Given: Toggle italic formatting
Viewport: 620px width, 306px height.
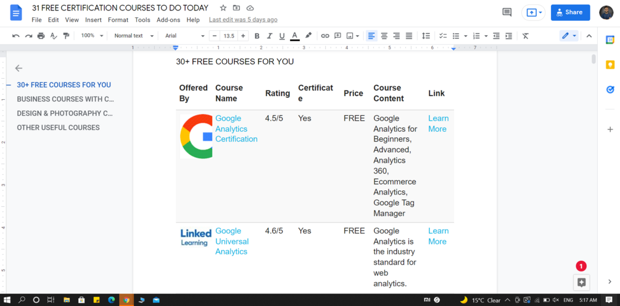Looking at the screenshot, I should point(270,36).
